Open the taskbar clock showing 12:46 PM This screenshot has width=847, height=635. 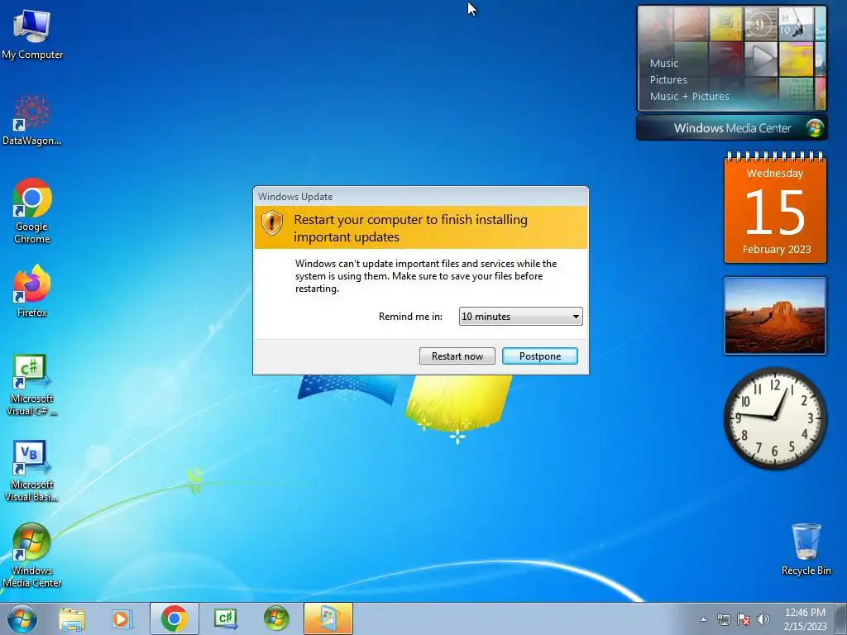(x=805, y=618)
